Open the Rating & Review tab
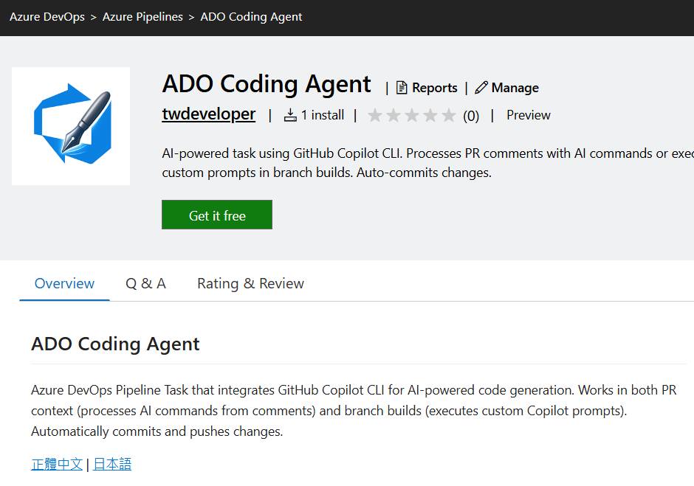 click(250, 283)
